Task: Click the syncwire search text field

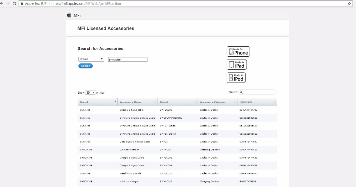Action: click(128, 59)
